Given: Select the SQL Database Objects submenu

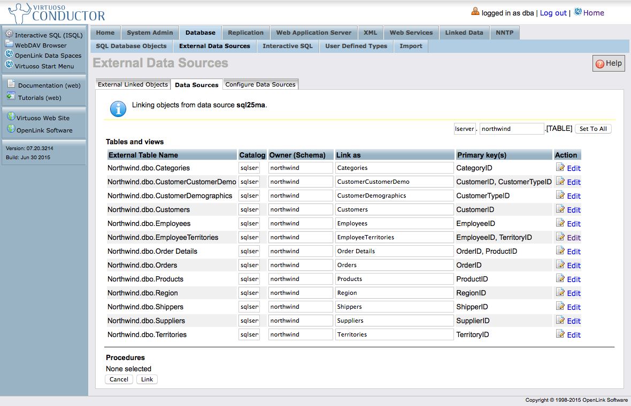Looking at the screenshot, I should (x=131, y=46).
